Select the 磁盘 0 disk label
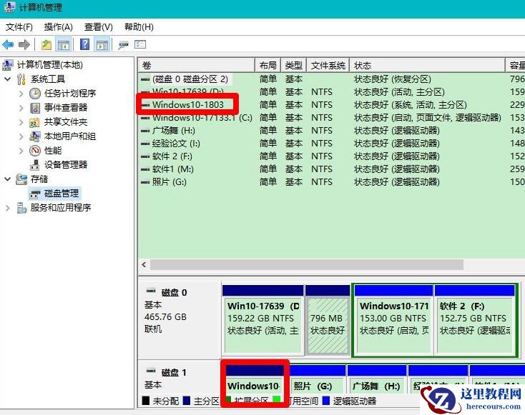This screenshot has width=525, height=415. coord(174,293)
